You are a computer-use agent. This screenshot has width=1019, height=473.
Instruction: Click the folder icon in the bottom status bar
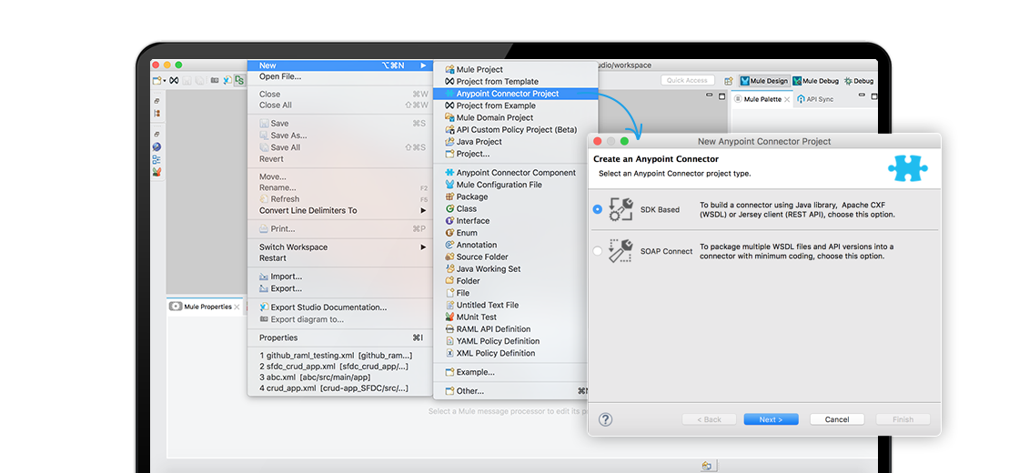[706, 465]
